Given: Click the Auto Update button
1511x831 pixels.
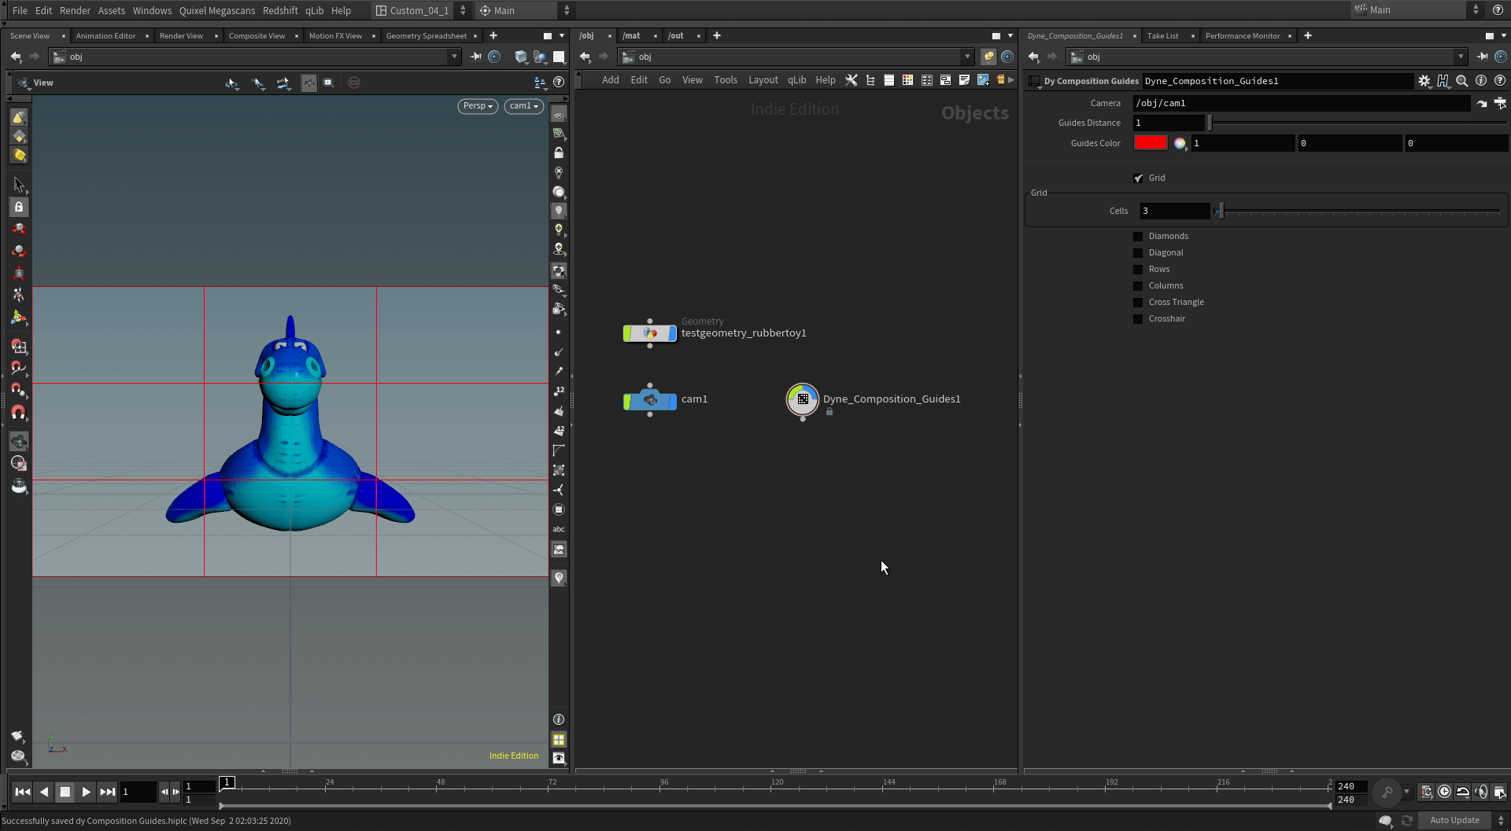Looking at the screenshot, I should click(1454, 820).
